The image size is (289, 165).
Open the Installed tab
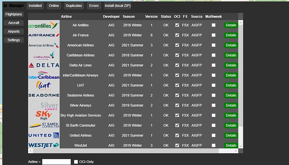pos(35,6)
